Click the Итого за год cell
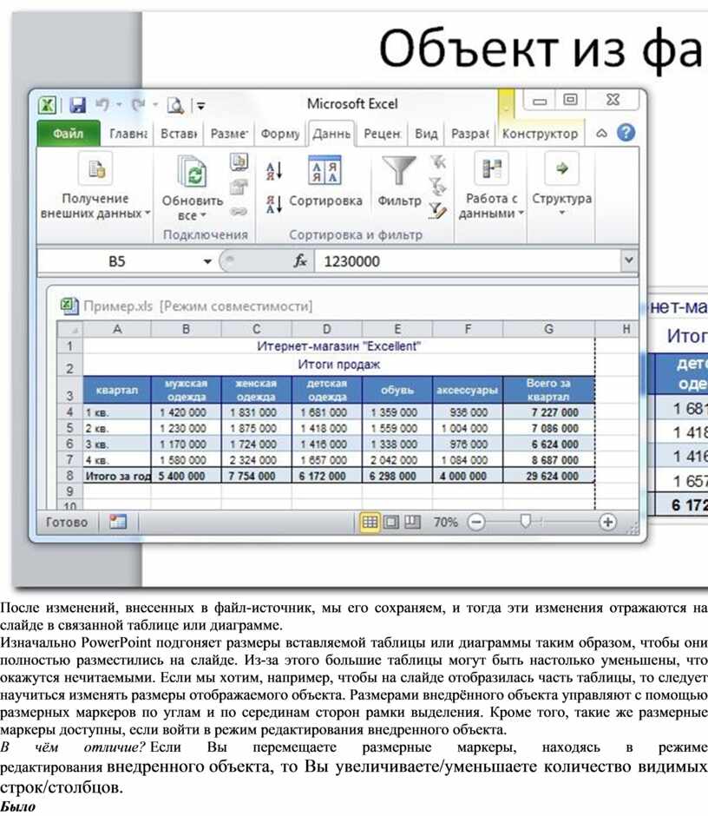The image size is (708, 816). click(117, 476)
